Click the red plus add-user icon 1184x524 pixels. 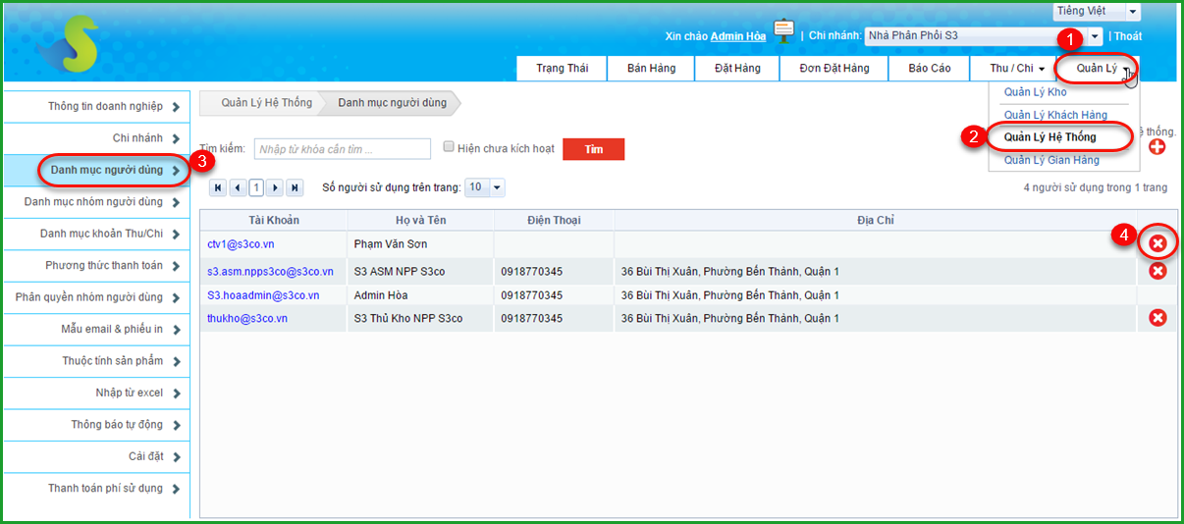pos(1157,147)
